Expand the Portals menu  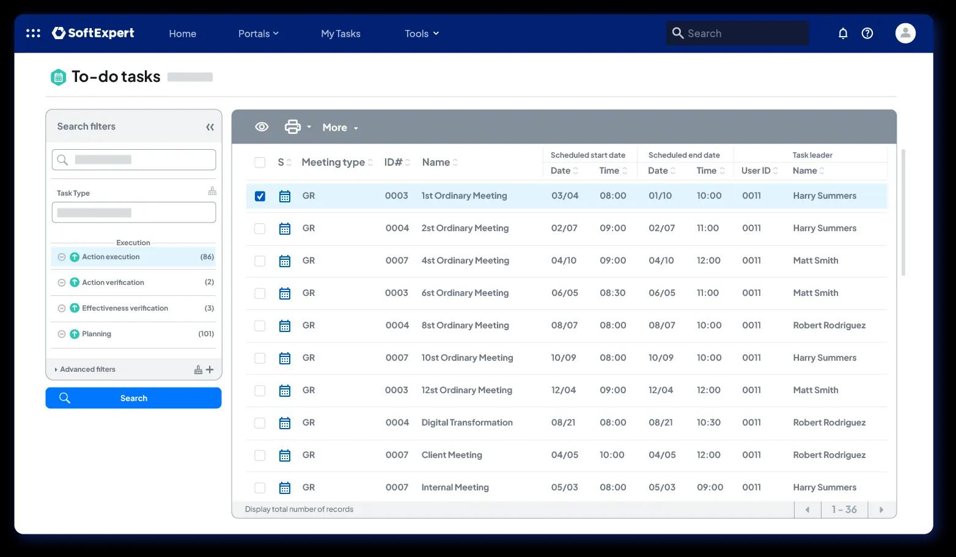pyautogui.click(x=258, y=34)
